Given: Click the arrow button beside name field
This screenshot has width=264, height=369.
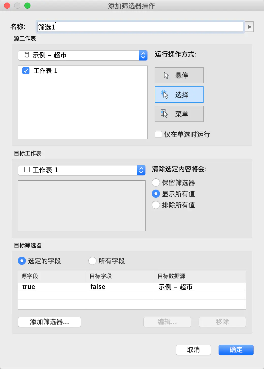Looking at the screenshot, I should tap(249, 27).
